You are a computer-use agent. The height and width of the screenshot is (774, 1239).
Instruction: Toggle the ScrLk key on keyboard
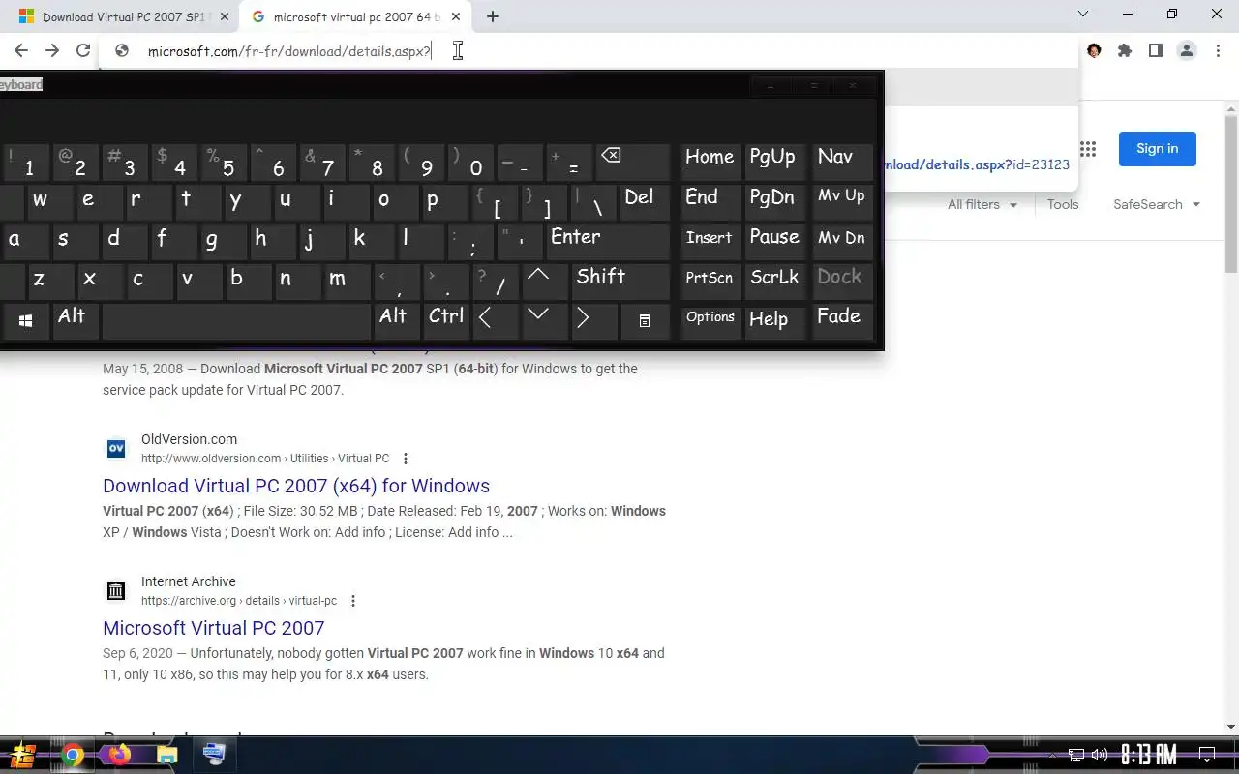tap(774, 281)
